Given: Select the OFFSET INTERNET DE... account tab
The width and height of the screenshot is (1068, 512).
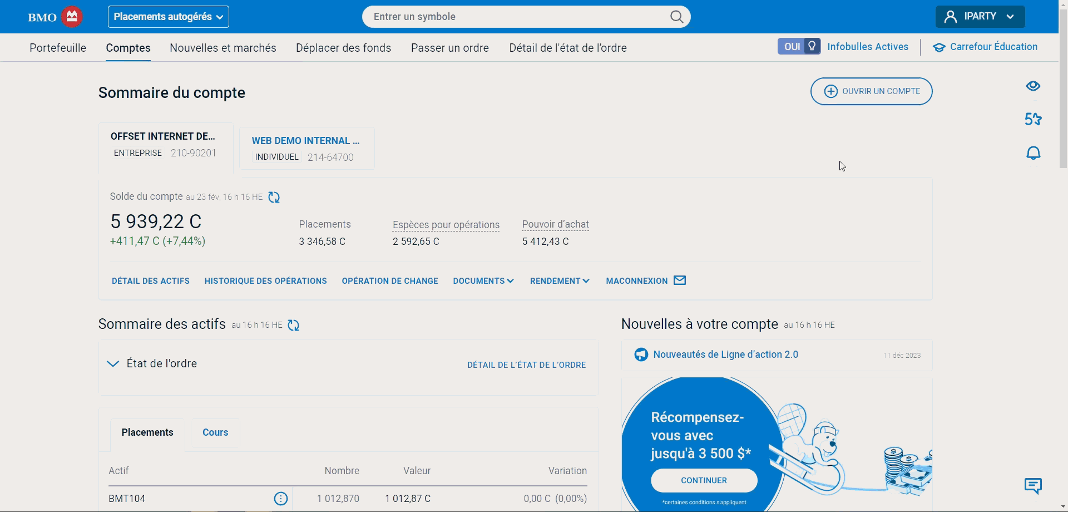Looking at the screenshot, I should coord(166,148).
